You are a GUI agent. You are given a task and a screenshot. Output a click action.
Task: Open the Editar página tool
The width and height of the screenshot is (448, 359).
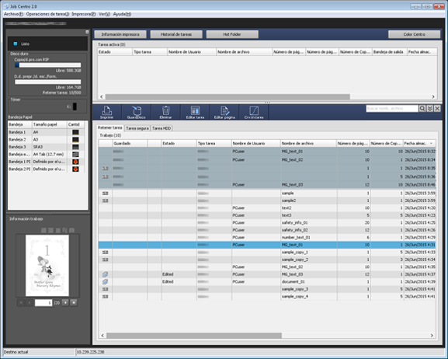[224, 112]
